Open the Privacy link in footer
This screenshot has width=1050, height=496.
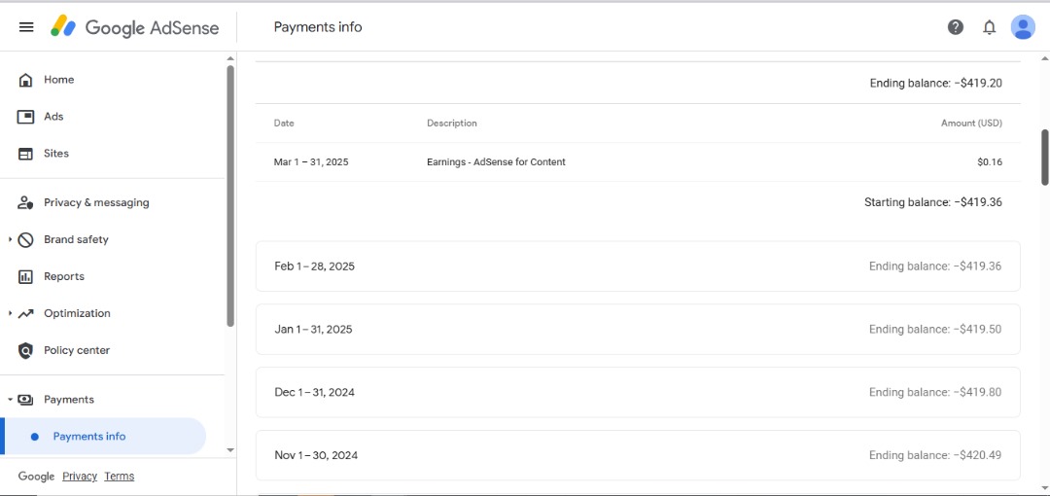80,477
